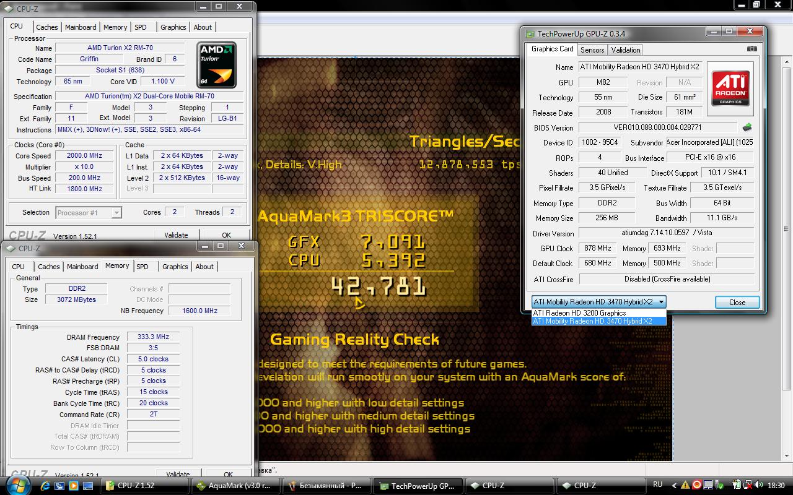Click the AMD Turion 64 processor logo
Viewport: 793px width, 495px height.
pos(216,64)
